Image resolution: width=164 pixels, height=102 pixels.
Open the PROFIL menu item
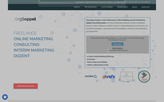77,7
